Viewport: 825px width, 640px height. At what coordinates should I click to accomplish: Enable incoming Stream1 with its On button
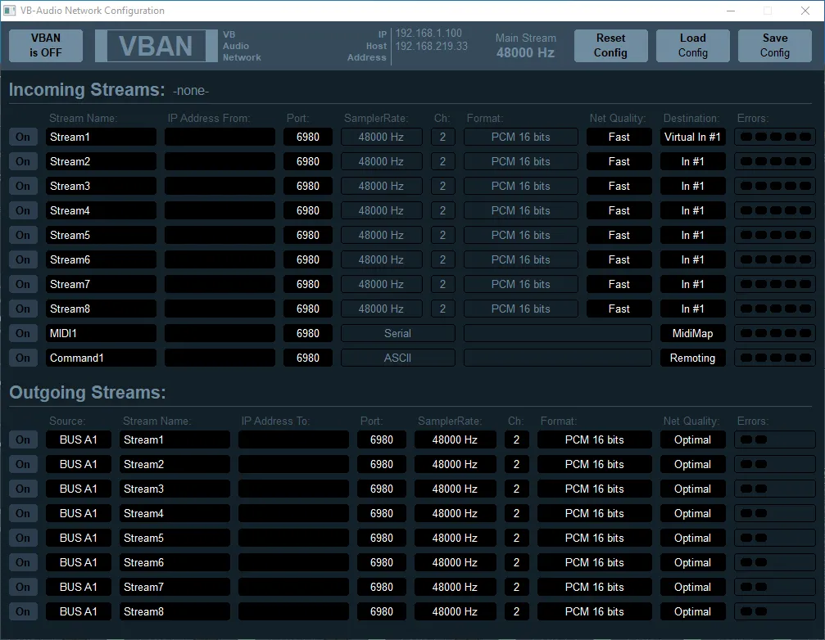pos(23,137)
